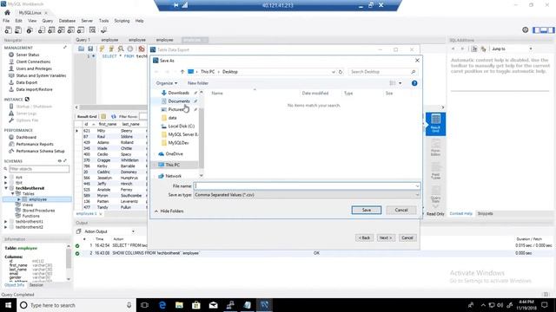This screenshot has height=312, width=556.
Task: Select the MySQLDev folder
Action: 178,143
